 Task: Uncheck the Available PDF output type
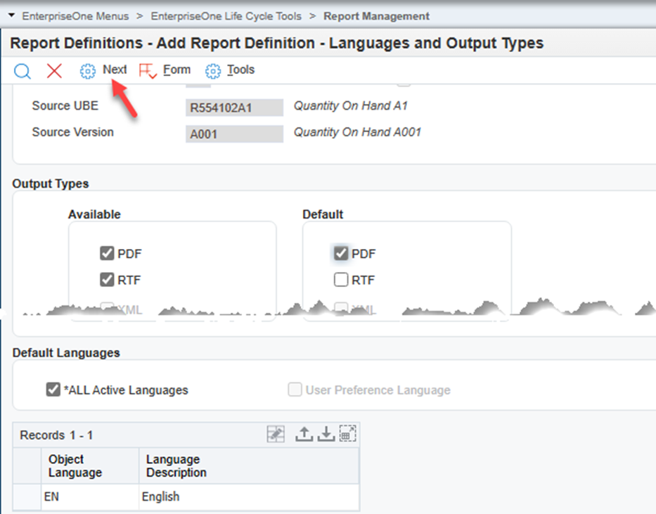click(107, 253)
